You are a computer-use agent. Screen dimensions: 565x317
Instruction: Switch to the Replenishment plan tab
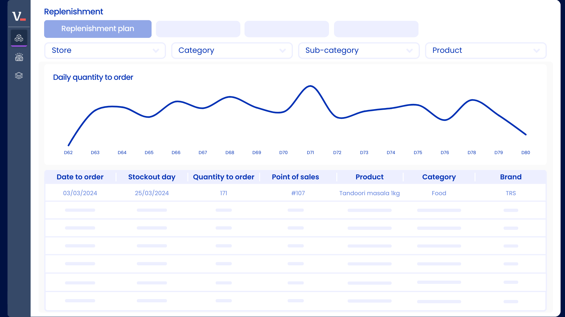point(98,29)
